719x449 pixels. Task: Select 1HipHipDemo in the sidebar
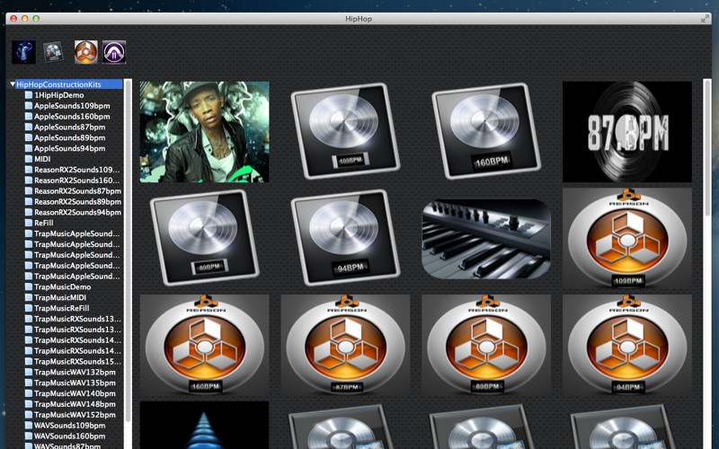[x=58, y=95]
